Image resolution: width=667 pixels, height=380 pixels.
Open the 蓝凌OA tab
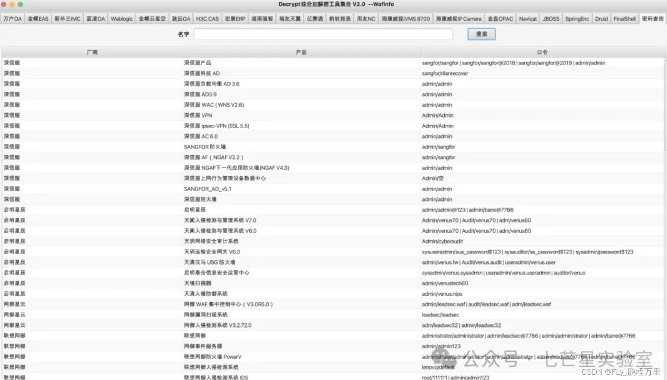click(96, 19)
